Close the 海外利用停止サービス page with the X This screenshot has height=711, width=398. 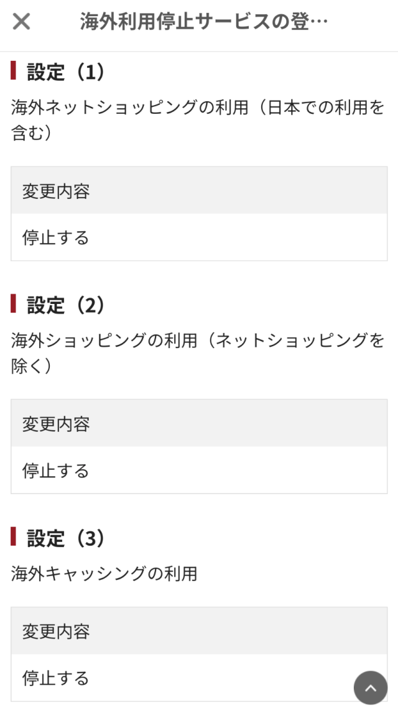click(21, 22)
